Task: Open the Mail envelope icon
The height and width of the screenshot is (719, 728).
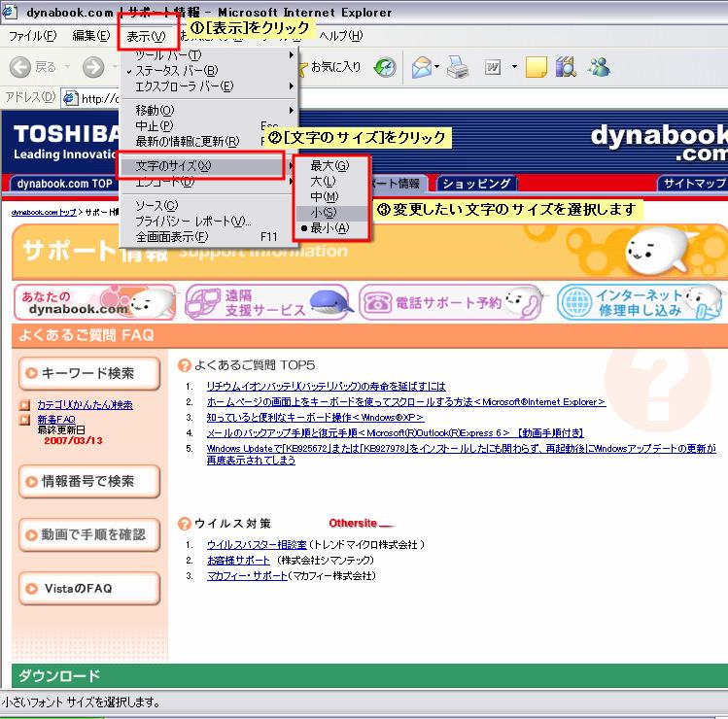Action: pos(422,67)
